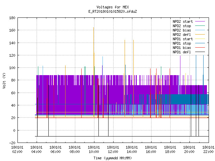Select the 'NPD2 defl' legend label
This screenshot has height=161, width=215.
[182, 35]
